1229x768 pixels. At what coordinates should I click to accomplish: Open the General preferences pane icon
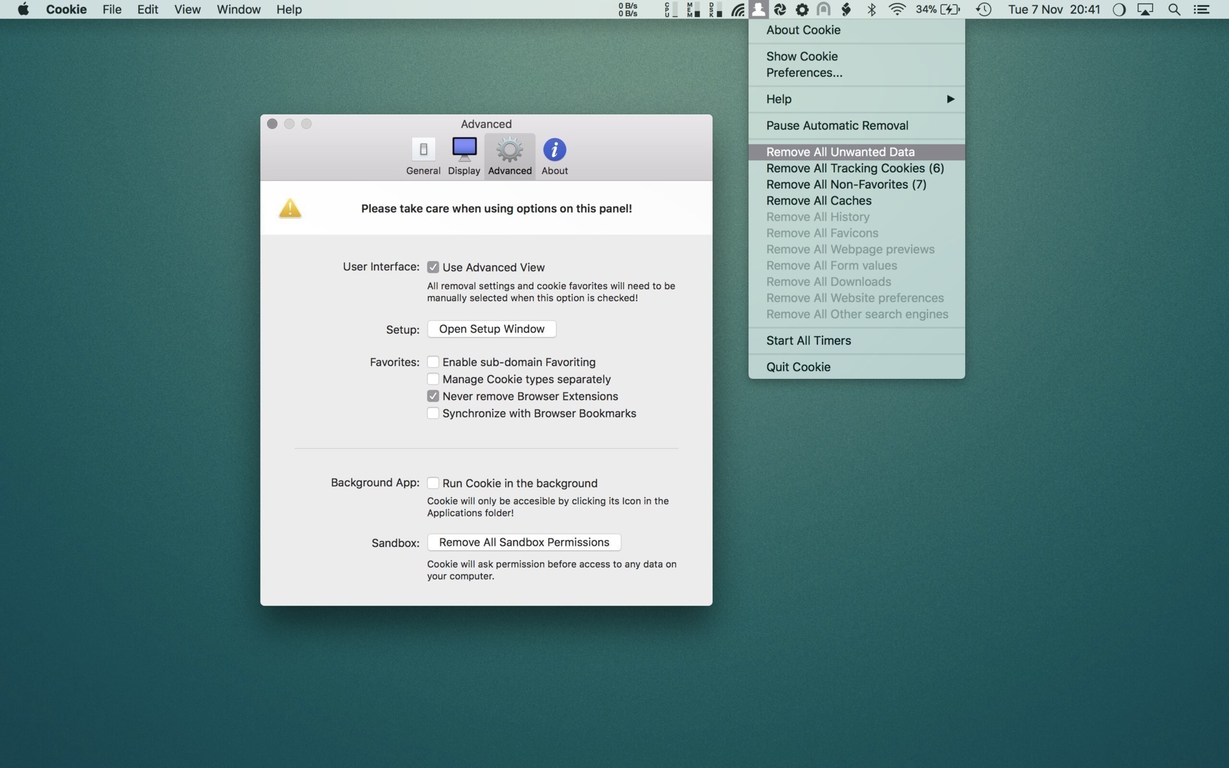coord(423,150)
